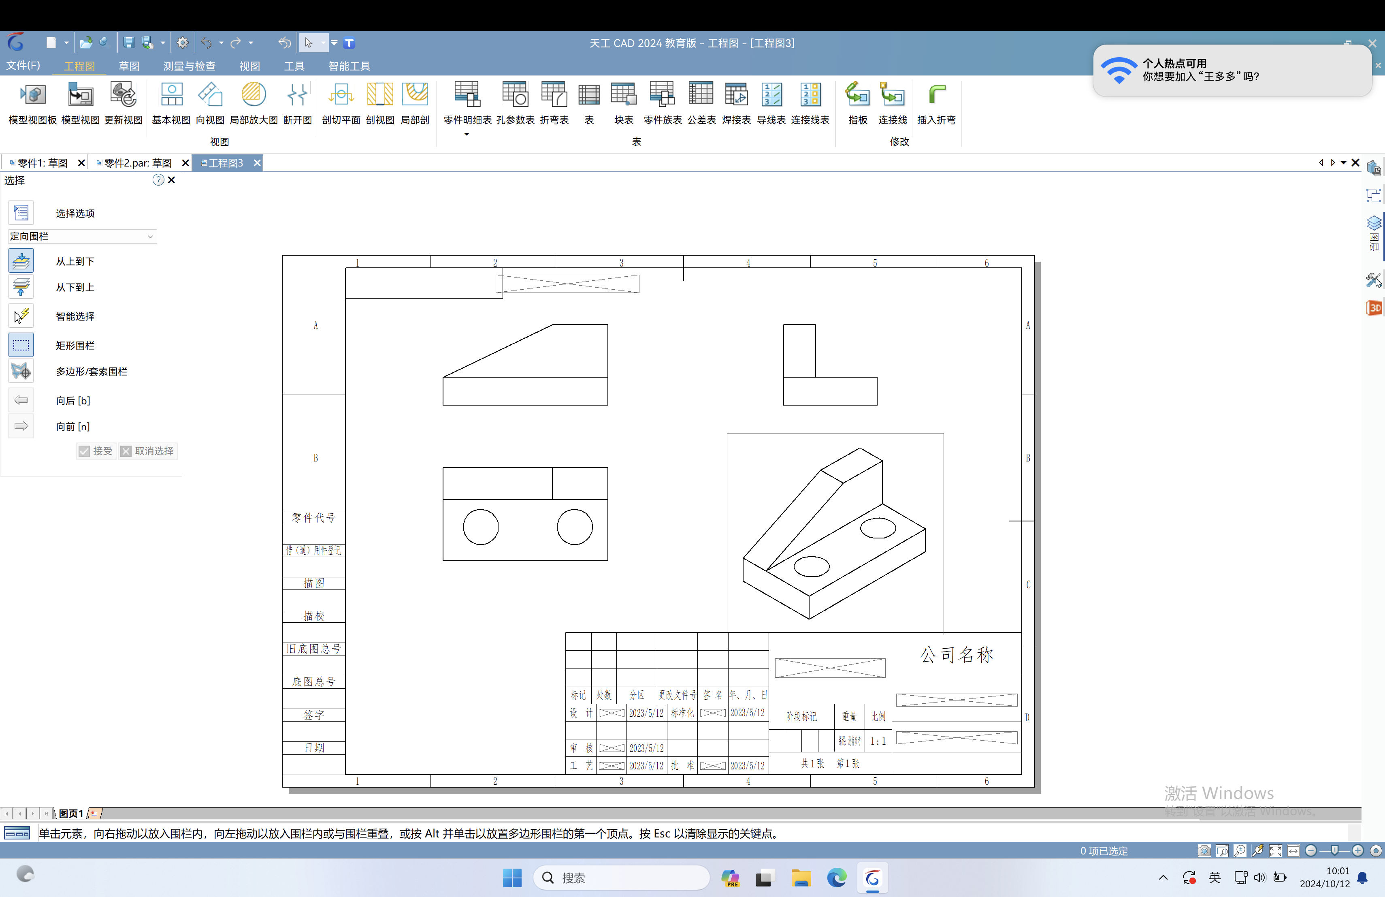Click the Windows taskbar search box
Viewport: 1385px width, 897px height.
pos(621,878)
